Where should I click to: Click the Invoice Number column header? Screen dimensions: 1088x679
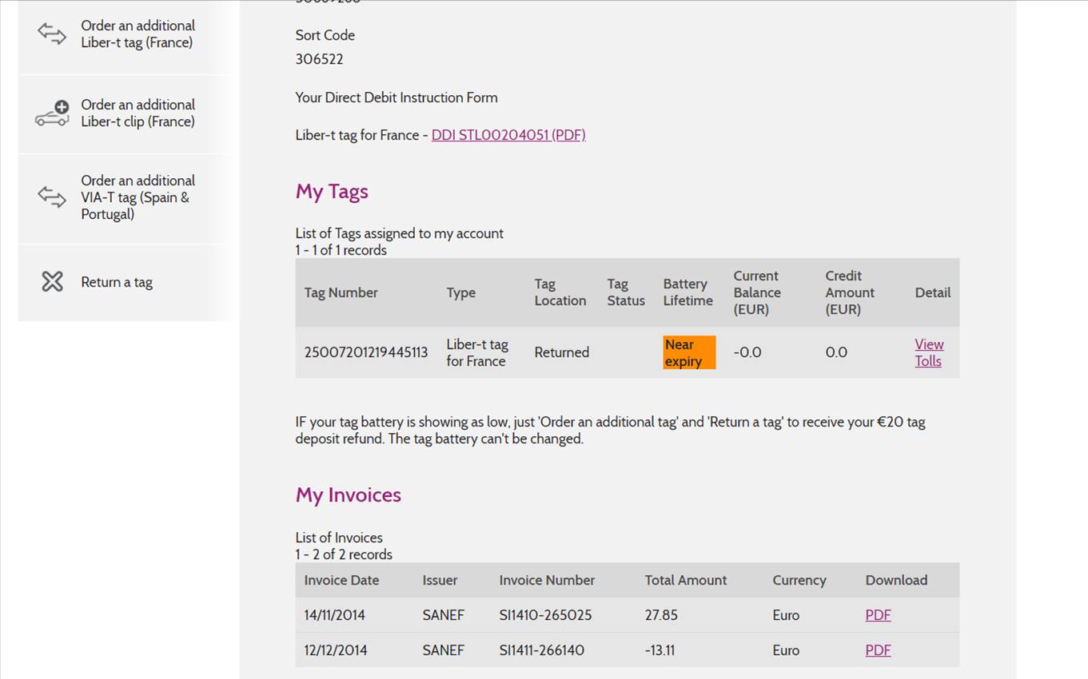point(548,580)
